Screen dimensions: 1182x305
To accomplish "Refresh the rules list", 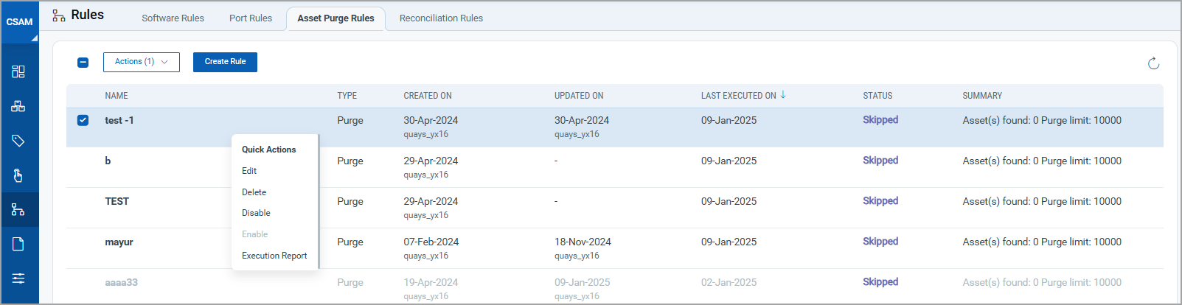I will (x=1154, y=63).
